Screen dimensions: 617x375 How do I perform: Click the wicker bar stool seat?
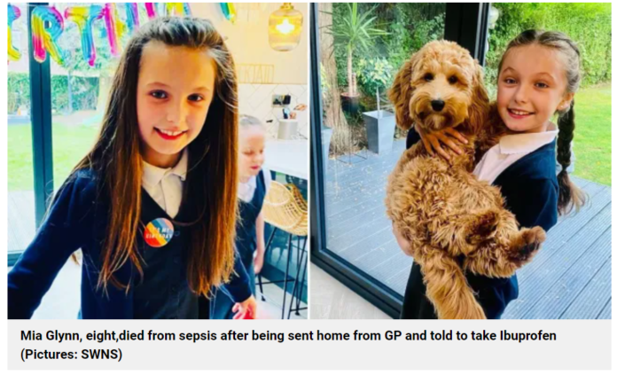pyautogui.click(x=285, y=207)
